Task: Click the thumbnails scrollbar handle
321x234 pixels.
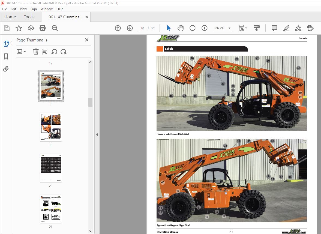Action: coord(91,102)
